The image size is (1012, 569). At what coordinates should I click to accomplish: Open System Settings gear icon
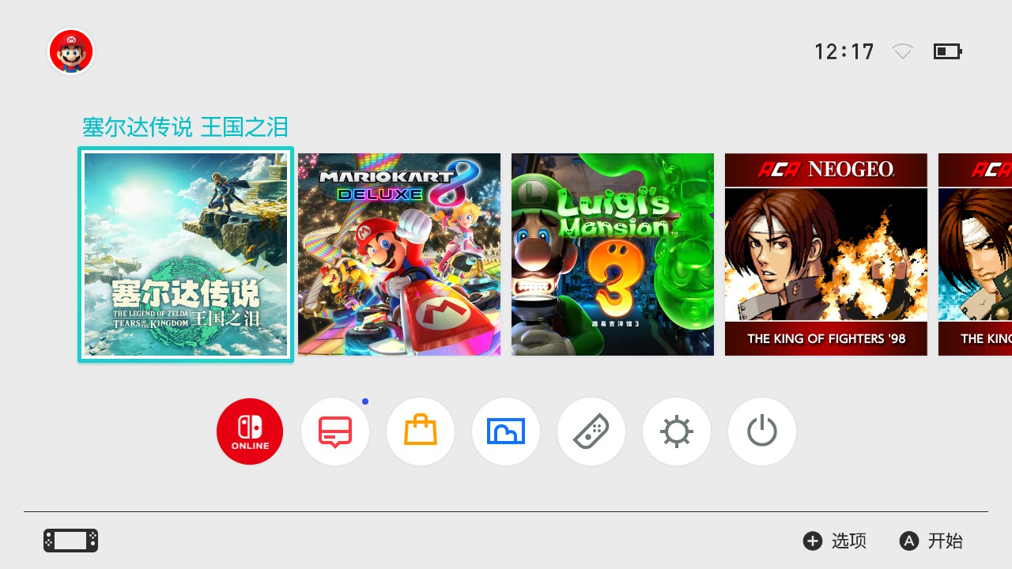click(677, 431)
